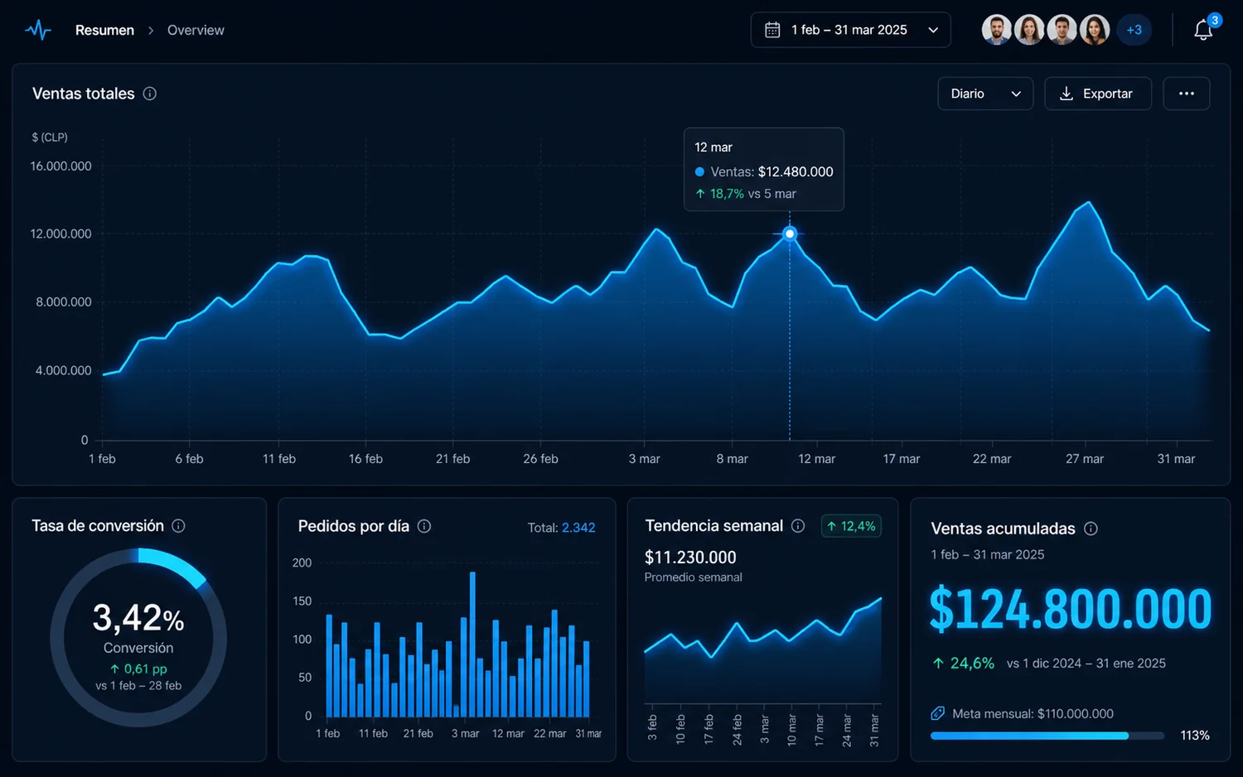Open the three-dot more options menu
The height and width of the screenshot is (777, 1243).
tap(1187, 94)
